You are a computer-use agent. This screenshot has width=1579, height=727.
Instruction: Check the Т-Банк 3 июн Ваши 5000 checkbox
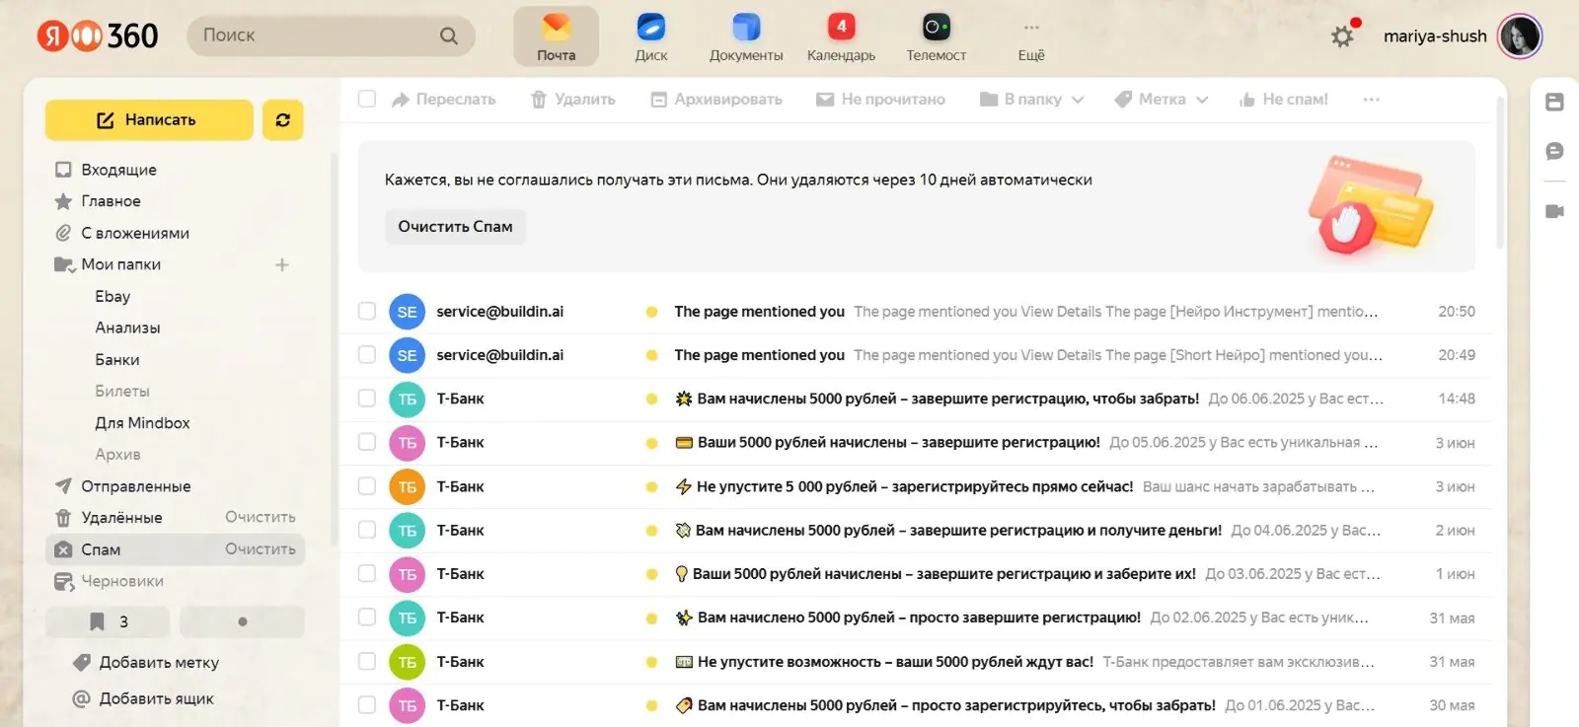coord(367,442)
